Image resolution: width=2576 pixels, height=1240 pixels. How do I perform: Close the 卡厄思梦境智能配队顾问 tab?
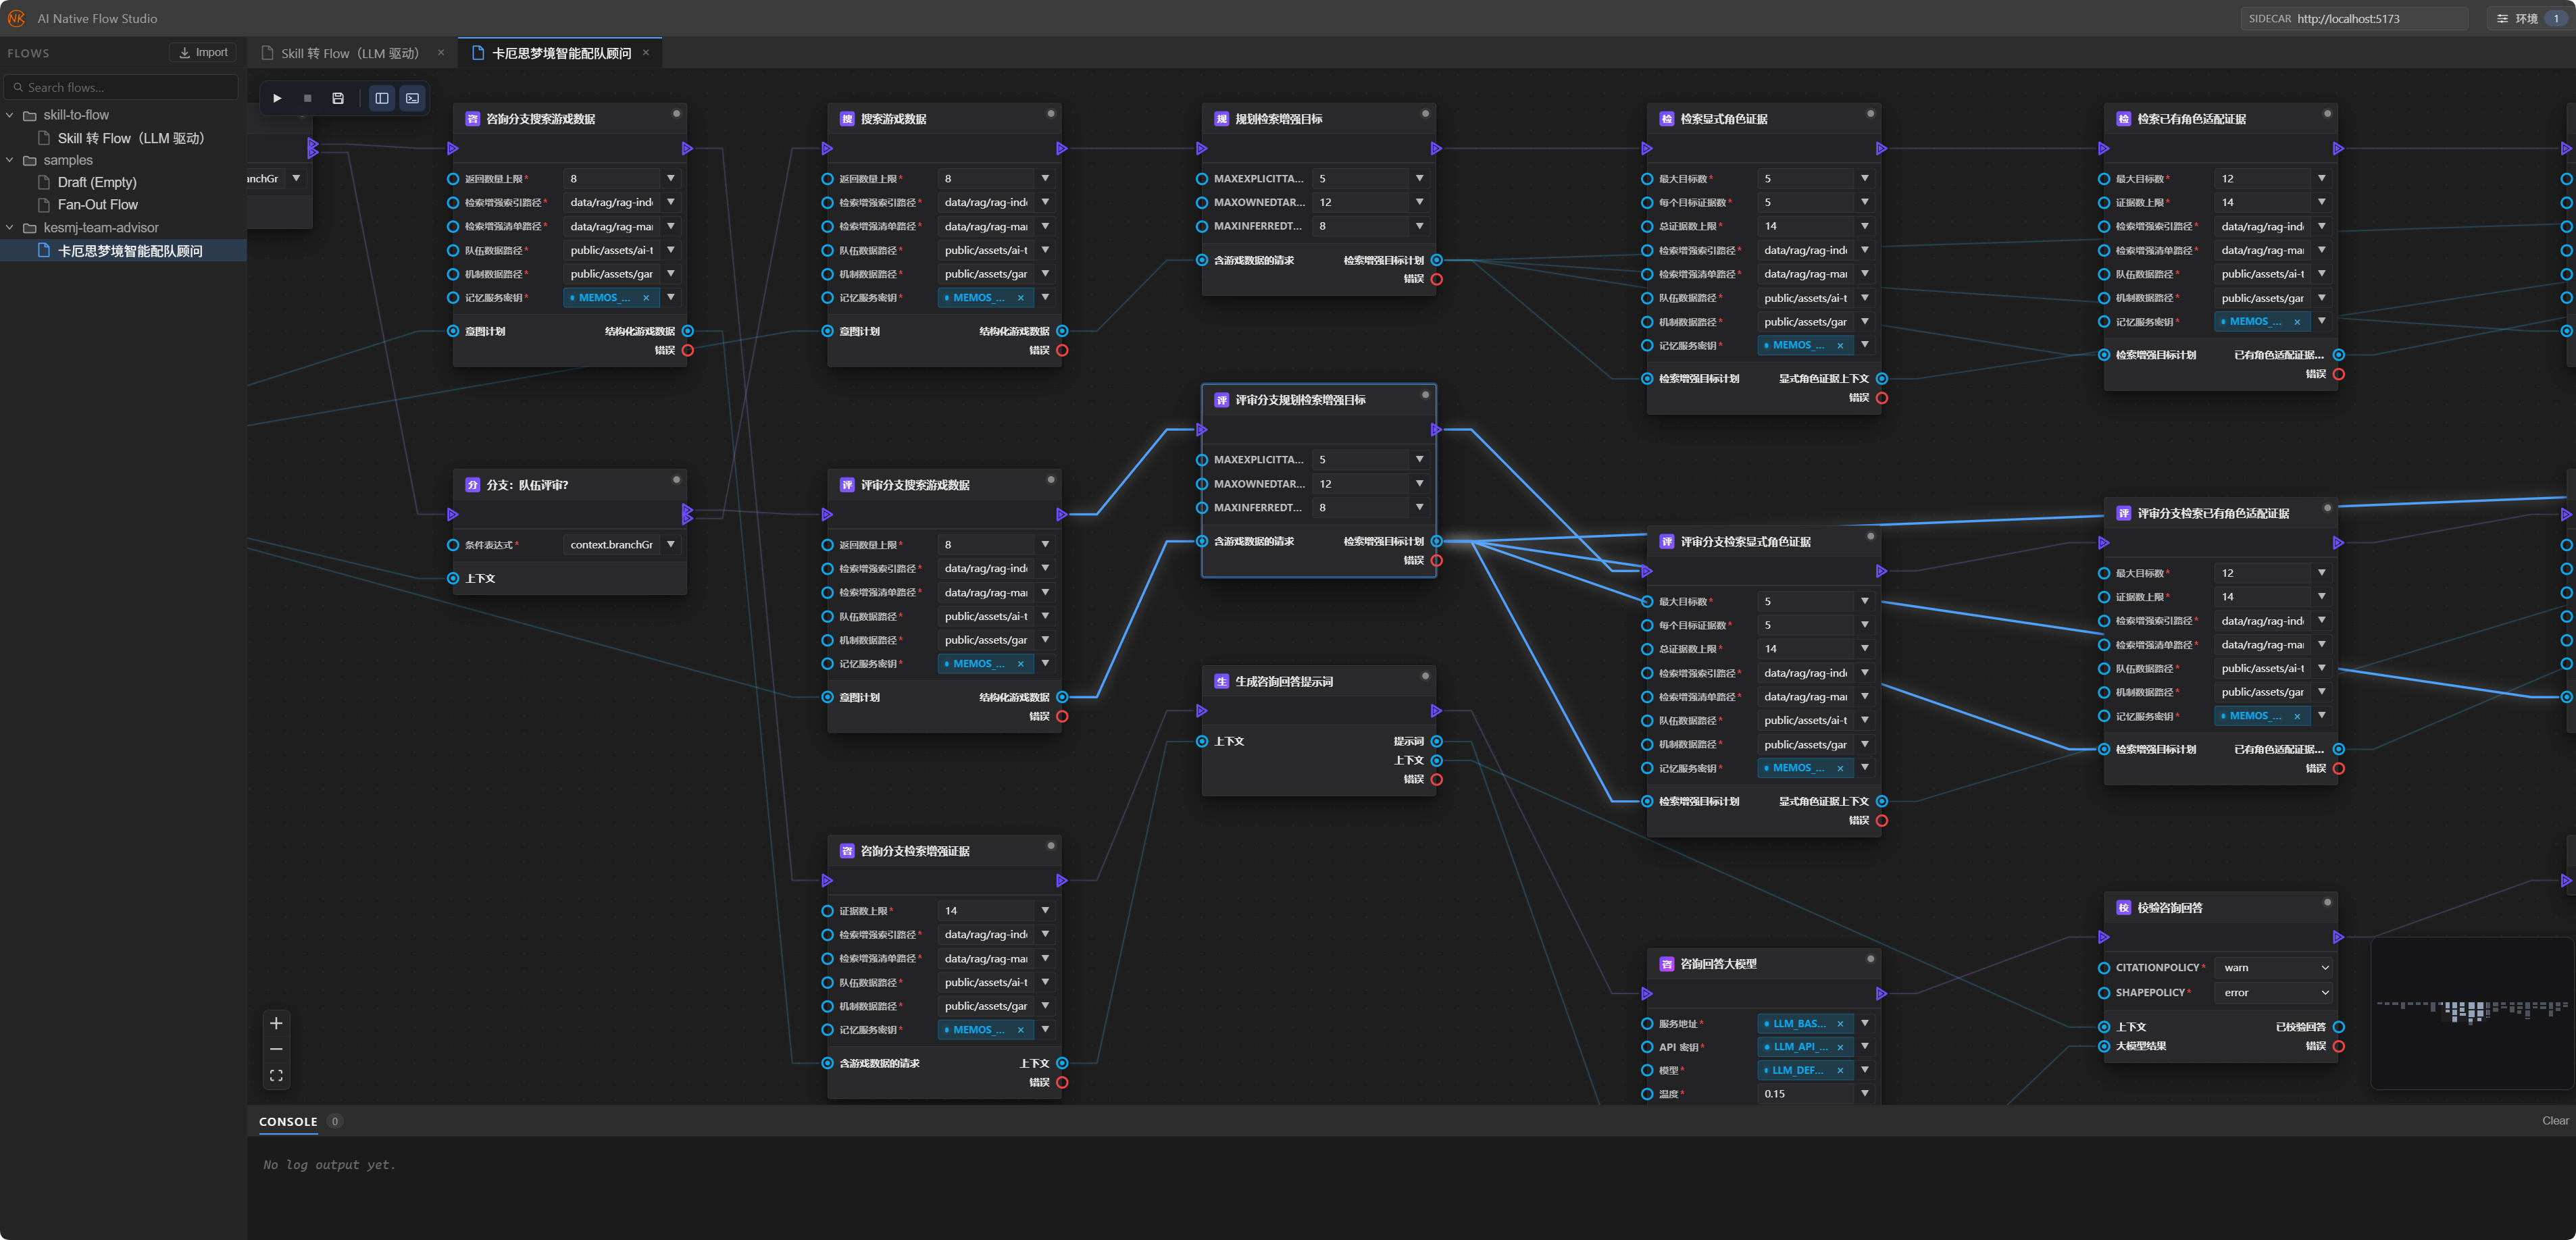click(x=646, y=53)
